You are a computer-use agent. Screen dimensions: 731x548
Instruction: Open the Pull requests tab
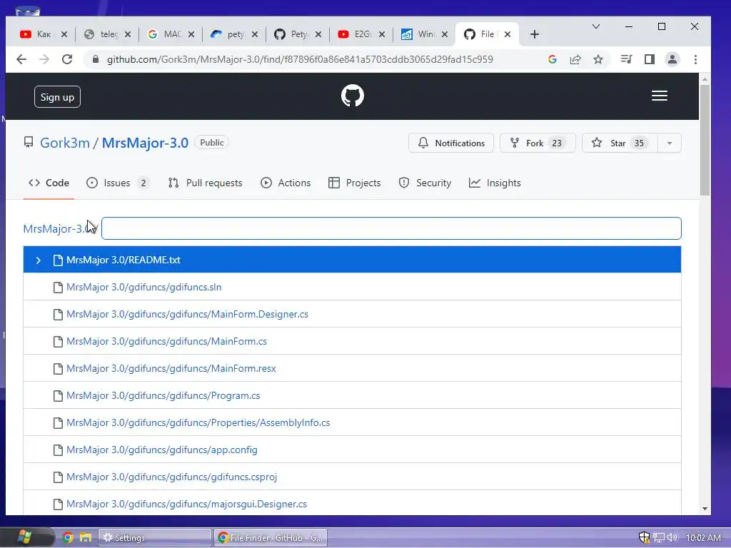[x=205, y=183]
